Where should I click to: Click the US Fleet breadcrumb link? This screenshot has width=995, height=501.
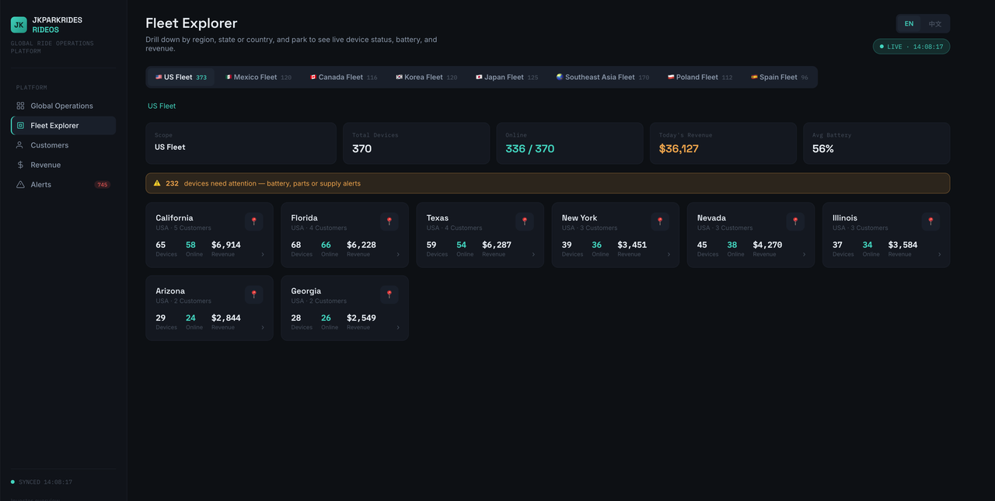[x=162, y=106]
